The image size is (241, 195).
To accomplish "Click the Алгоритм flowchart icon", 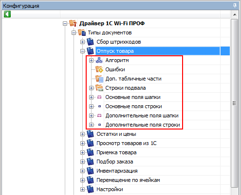I will coord(99,60).
